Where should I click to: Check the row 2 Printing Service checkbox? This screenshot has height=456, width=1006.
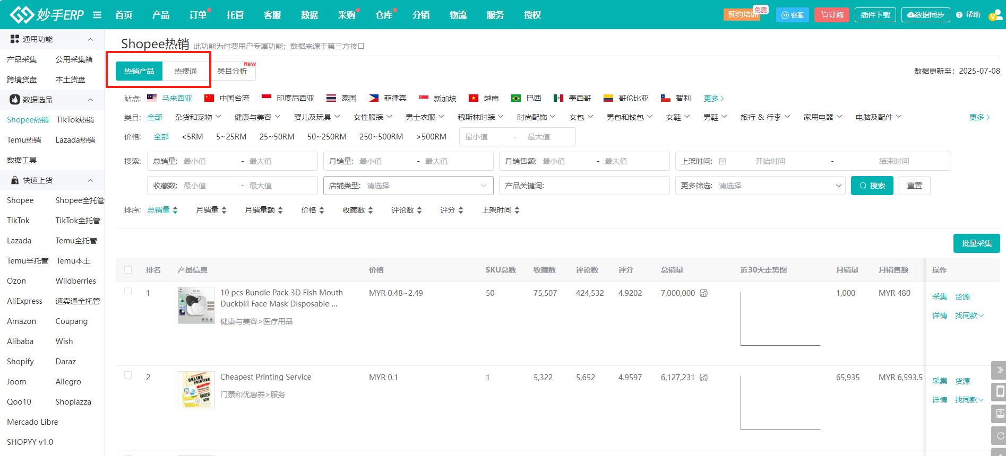point(128,375)
